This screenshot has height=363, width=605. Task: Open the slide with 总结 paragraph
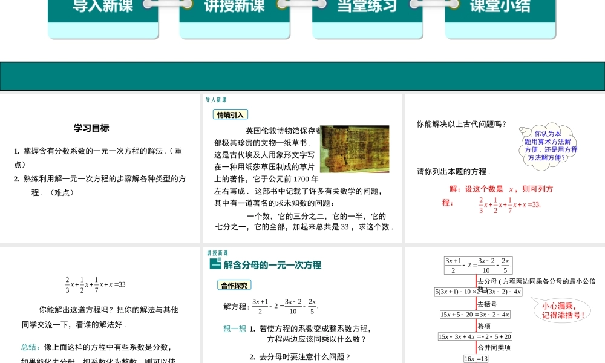click(x=100, y=305)
